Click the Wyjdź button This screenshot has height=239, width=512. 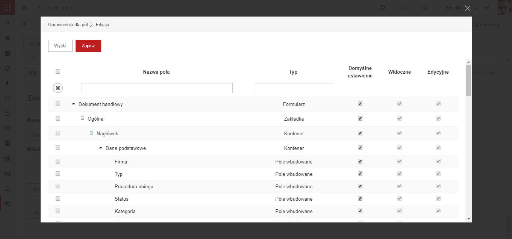[60, 46]
